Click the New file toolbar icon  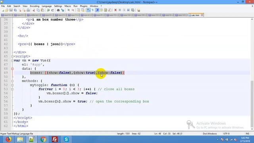click(x=3, y=10)
